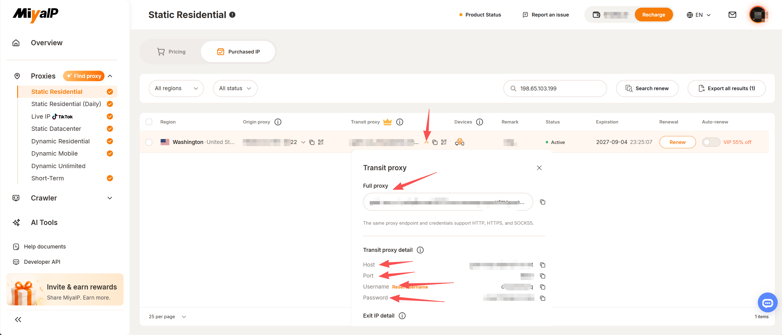The image size is (782, 335).
Task: Toggle auto-renew for the Washington IP
Action: (x=711, y=142)
